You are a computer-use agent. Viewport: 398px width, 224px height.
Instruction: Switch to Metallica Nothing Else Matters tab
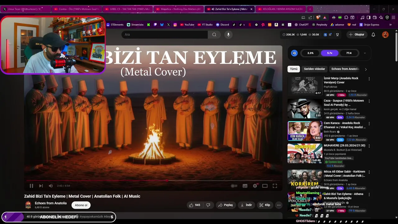178,9
